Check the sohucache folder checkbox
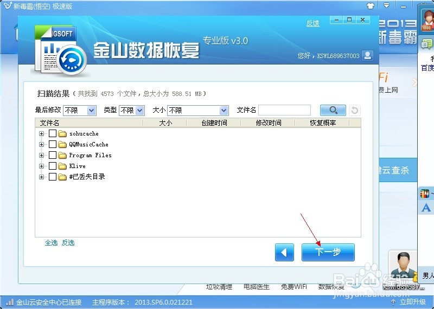The image size is (434, 309). (53, 133)
